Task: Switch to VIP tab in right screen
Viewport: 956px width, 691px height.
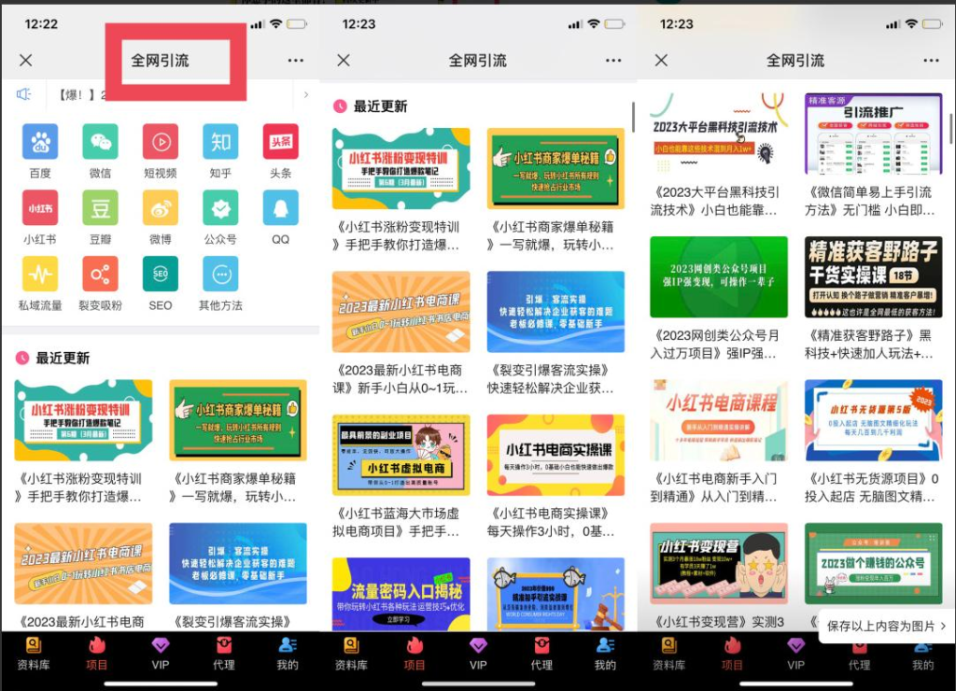Action: tap(795, 654)
